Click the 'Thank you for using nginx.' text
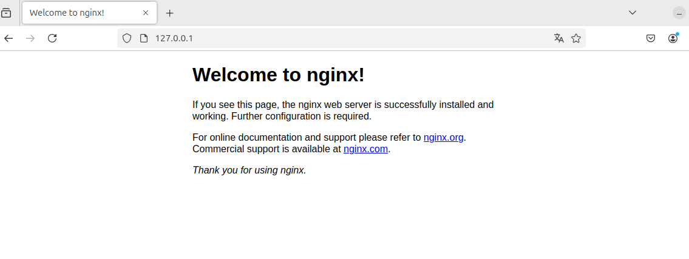The image size is (689, 259). coord(249,170)
